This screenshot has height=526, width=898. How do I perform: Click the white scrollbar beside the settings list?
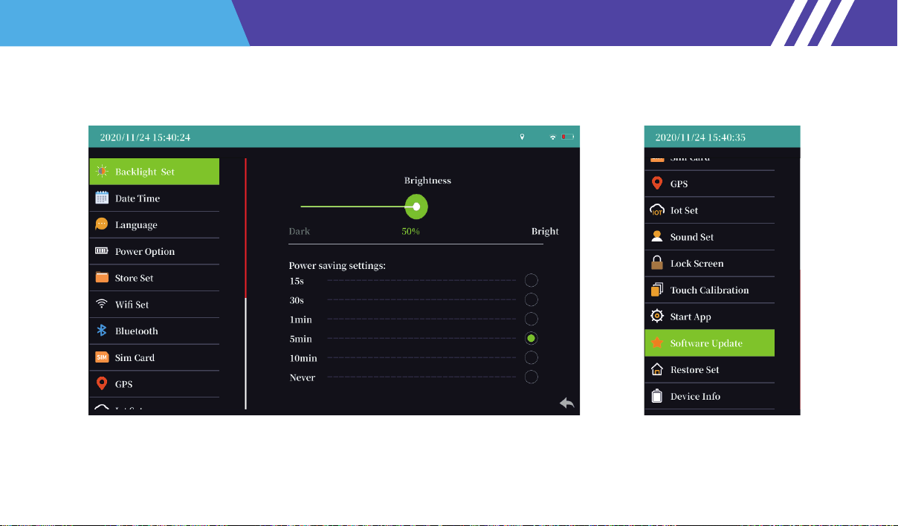(x=245, y=353)
